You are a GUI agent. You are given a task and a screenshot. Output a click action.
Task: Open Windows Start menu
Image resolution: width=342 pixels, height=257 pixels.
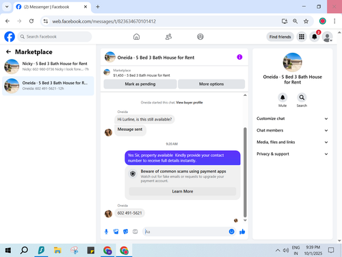coord(8,250)
